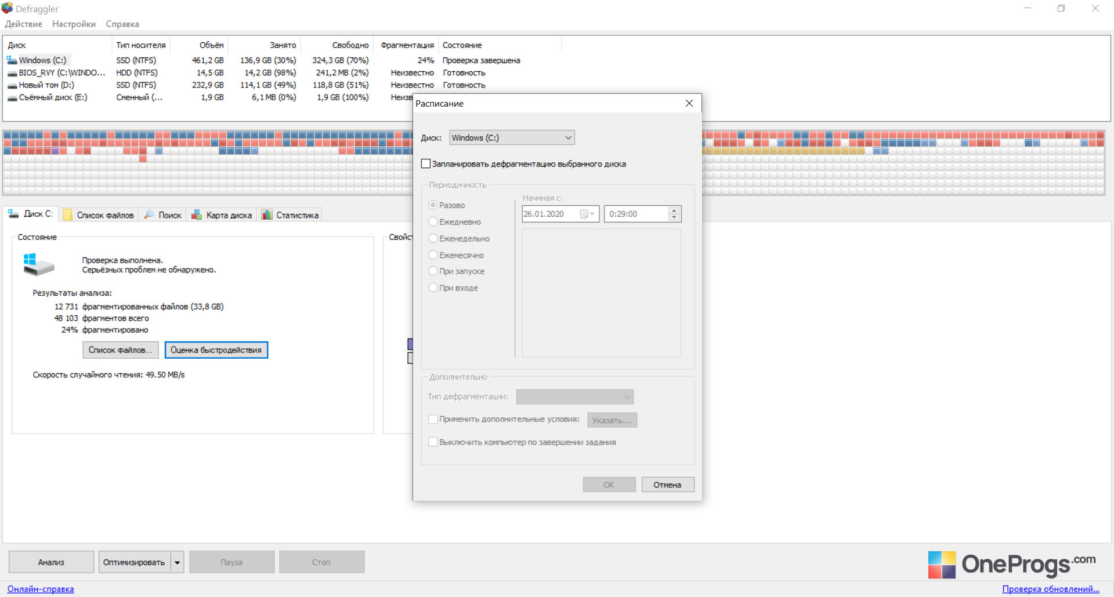Screen dimensions: 1114x597
Task: Click the time field spinner arrows
Action: click(x=674, y=214)
